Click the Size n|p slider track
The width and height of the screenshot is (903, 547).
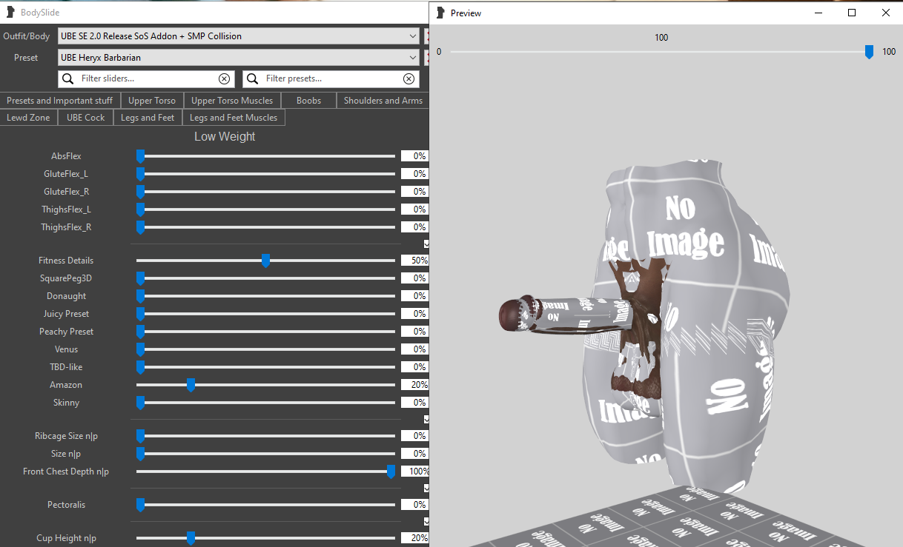[265, 454]
